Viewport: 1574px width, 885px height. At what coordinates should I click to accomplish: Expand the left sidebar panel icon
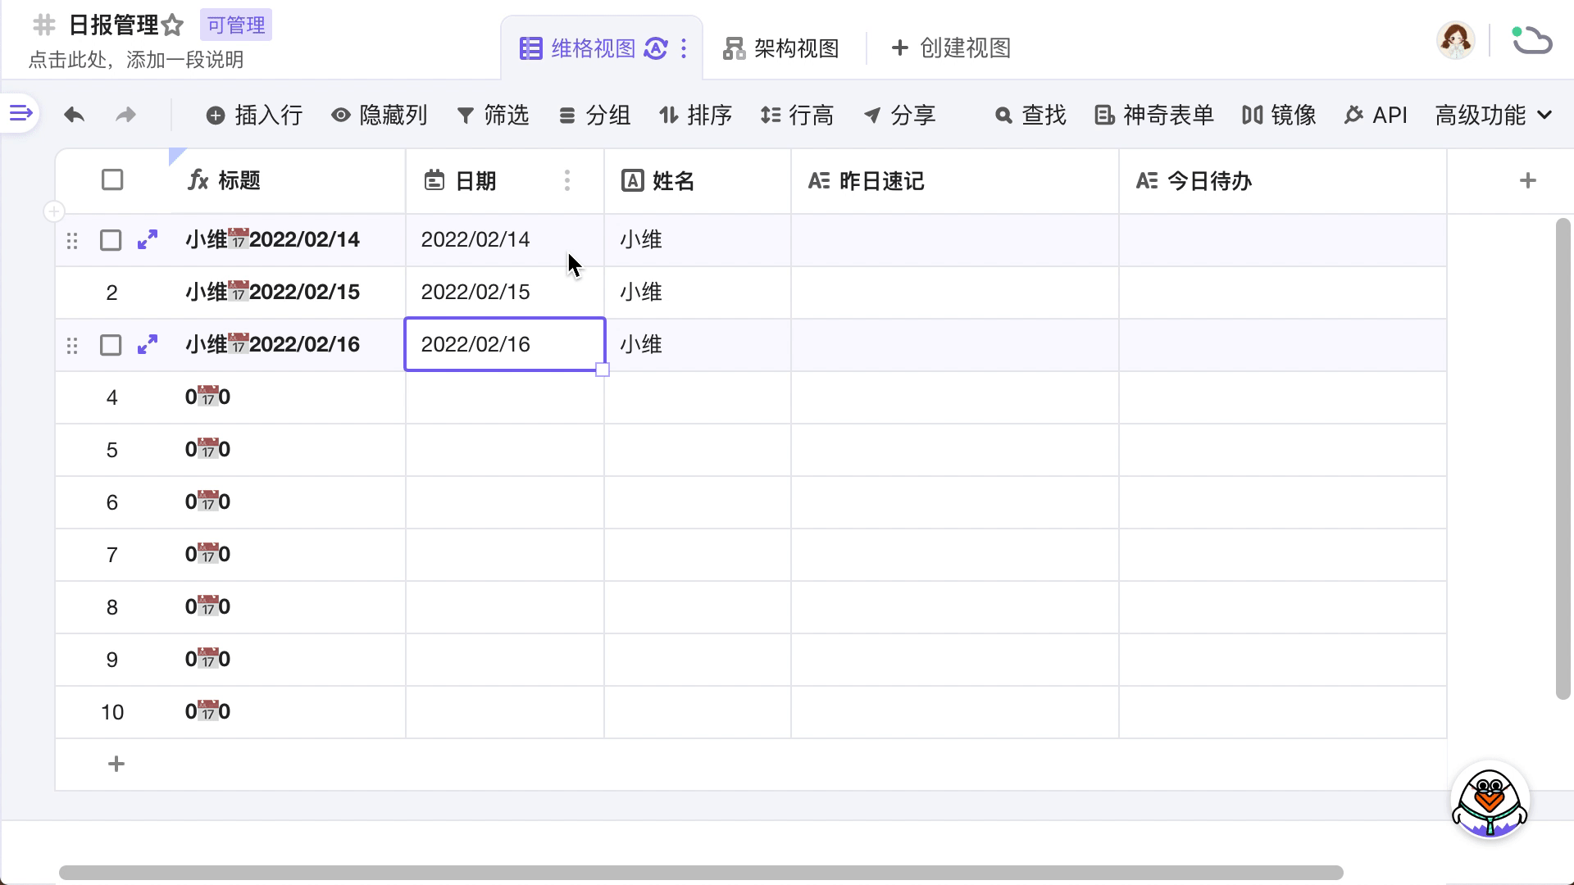coord(20,113)
